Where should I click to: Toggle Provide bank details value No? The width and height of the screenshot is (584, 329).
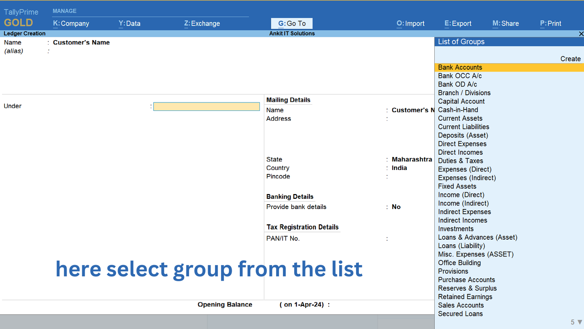tap(396, 207)
